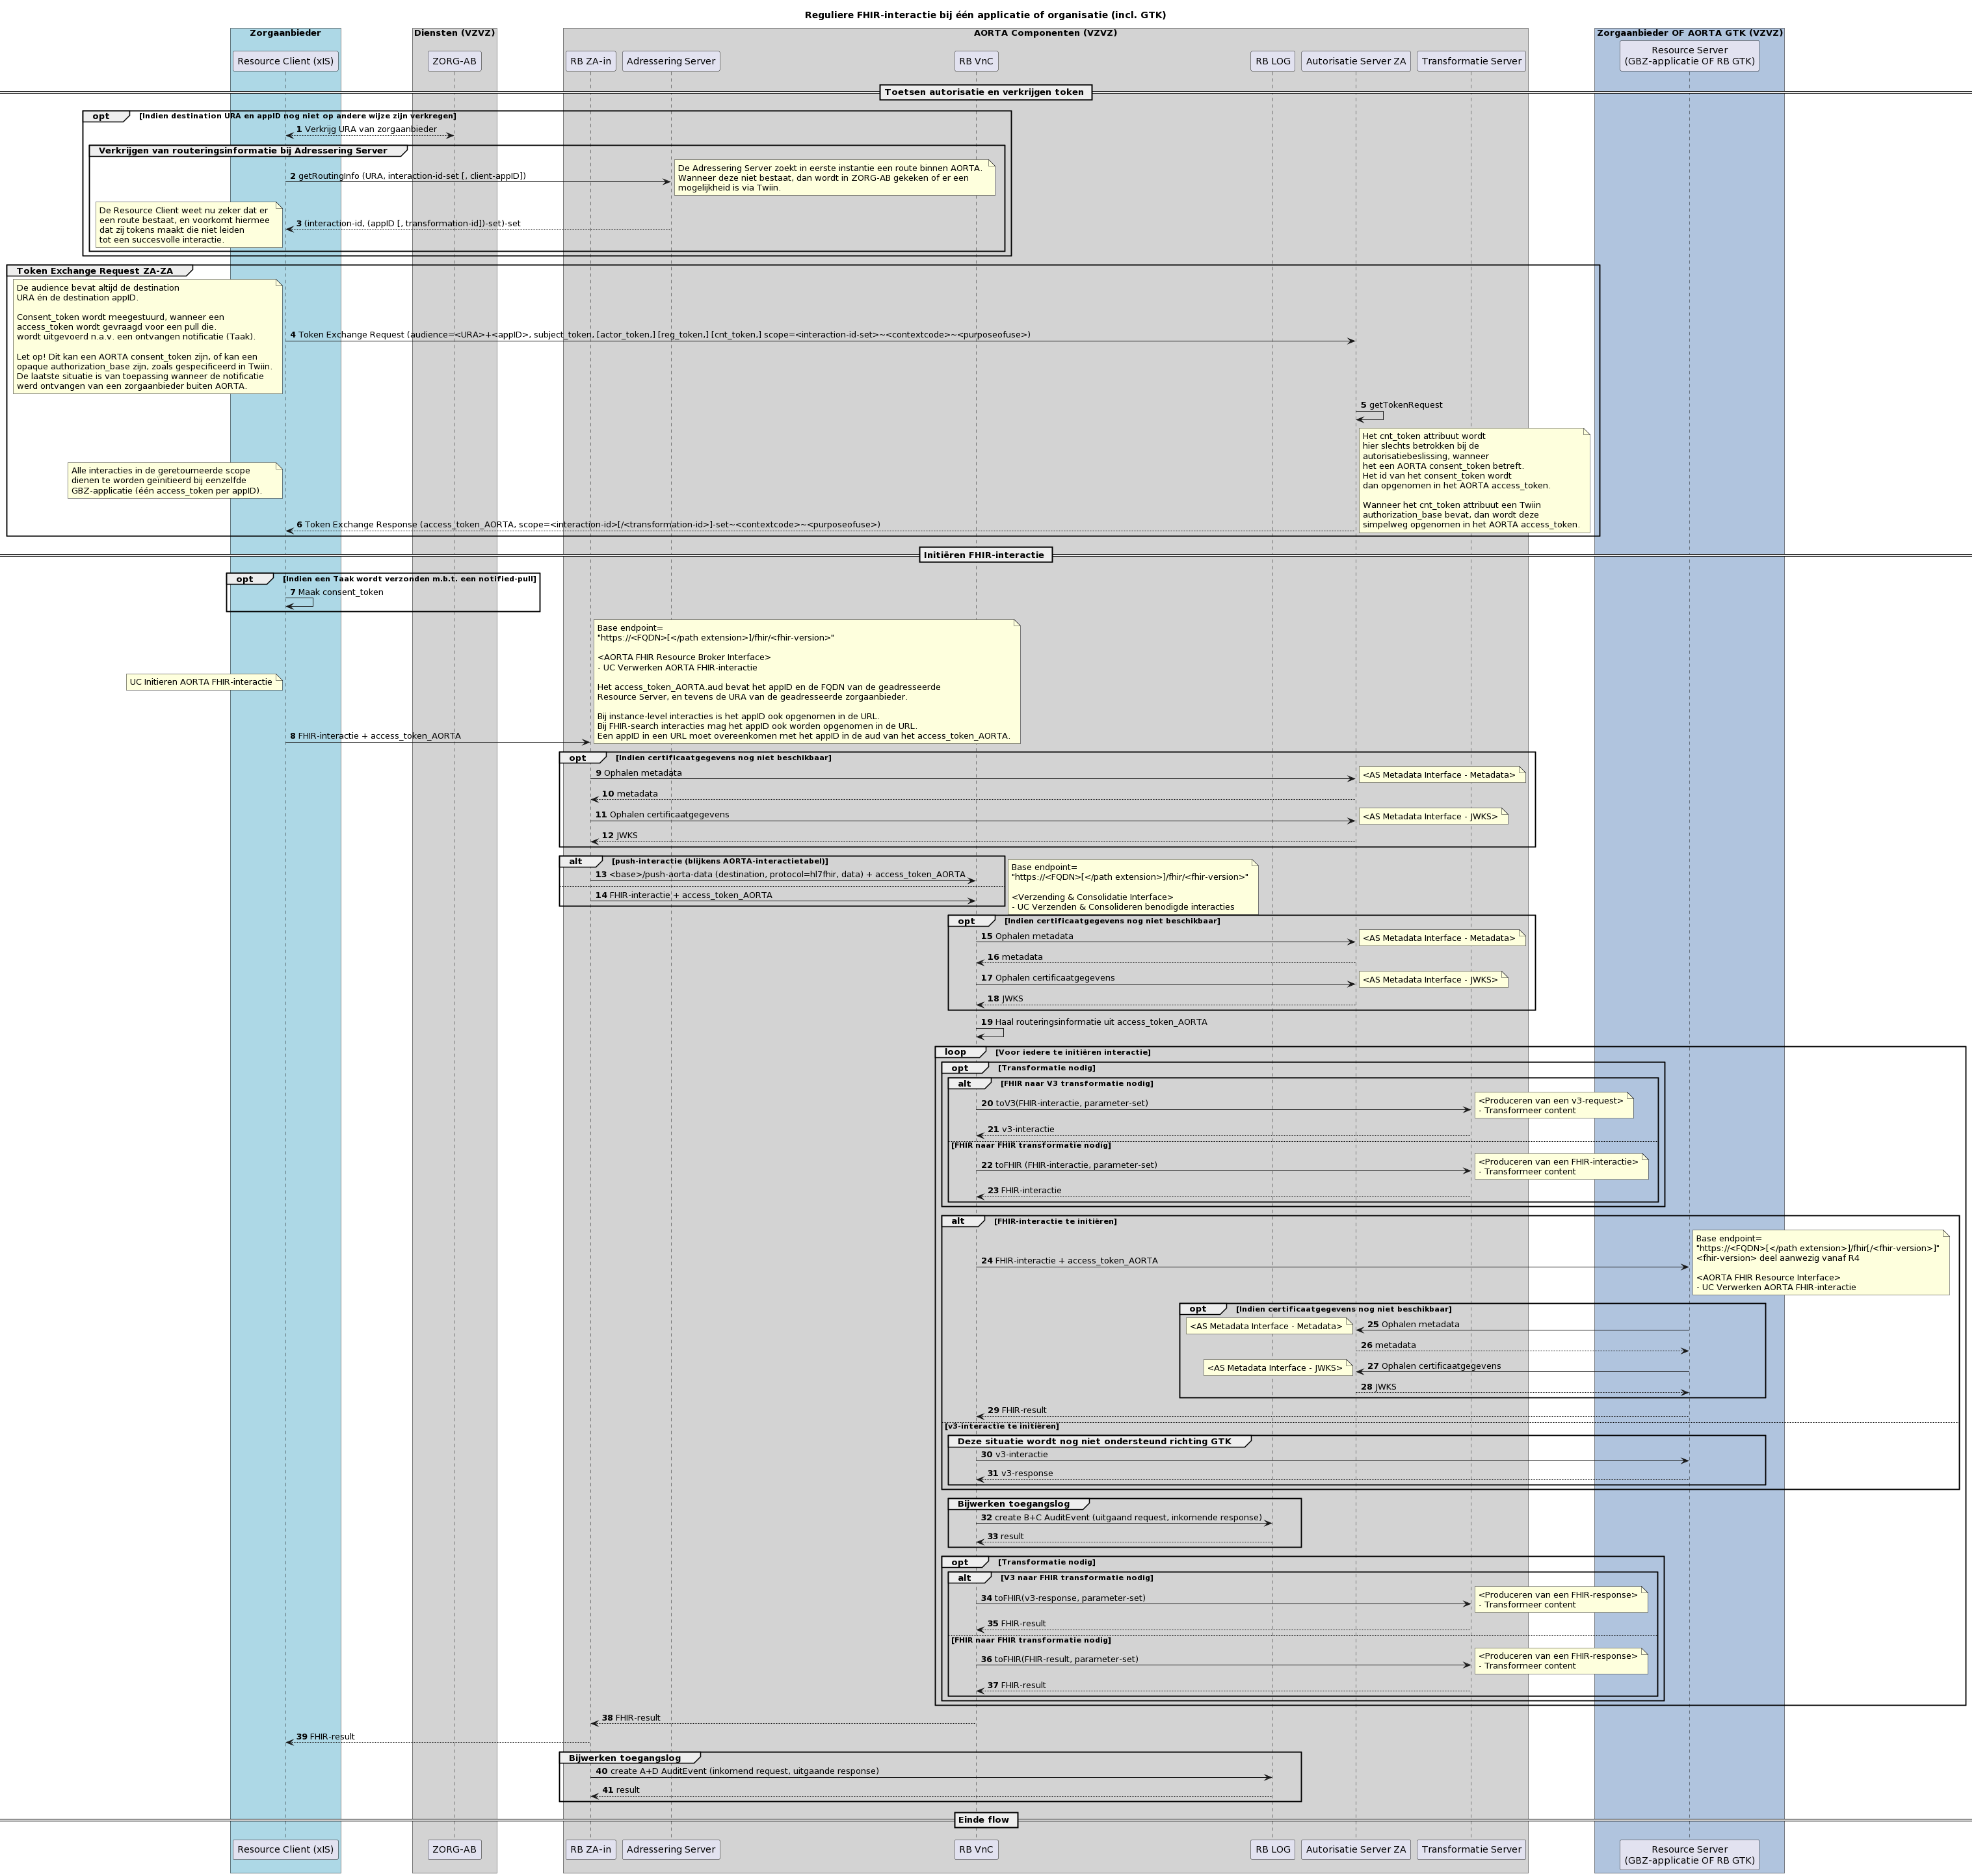This screenshot has width=1976, height=1876.
Task: Select the RB ZA-in participant box
Action: coord(591,61)
